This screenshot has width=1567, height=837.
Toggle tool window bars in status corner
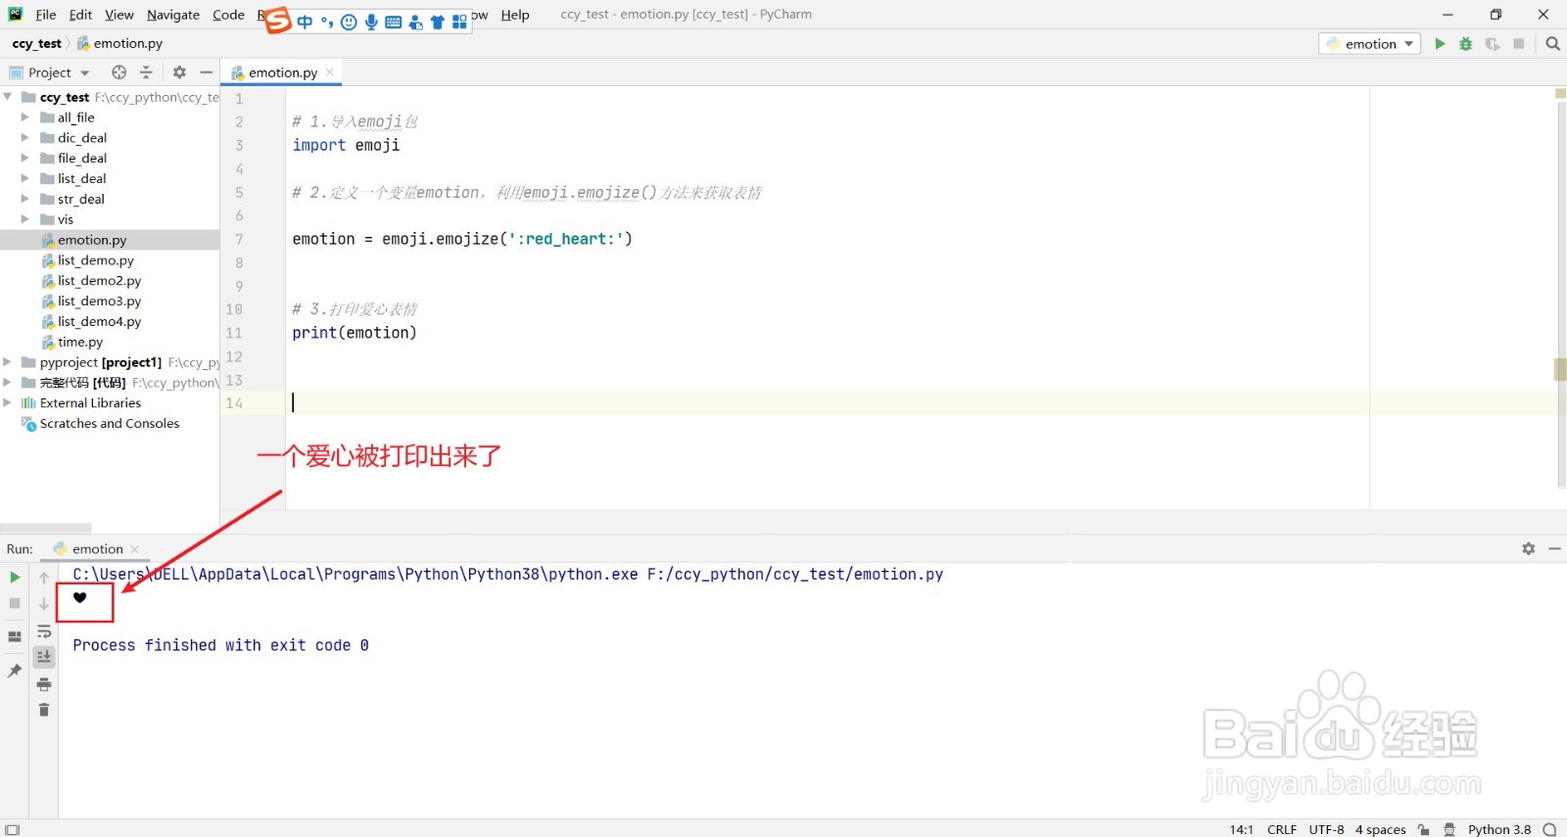[x=12, y=829]
